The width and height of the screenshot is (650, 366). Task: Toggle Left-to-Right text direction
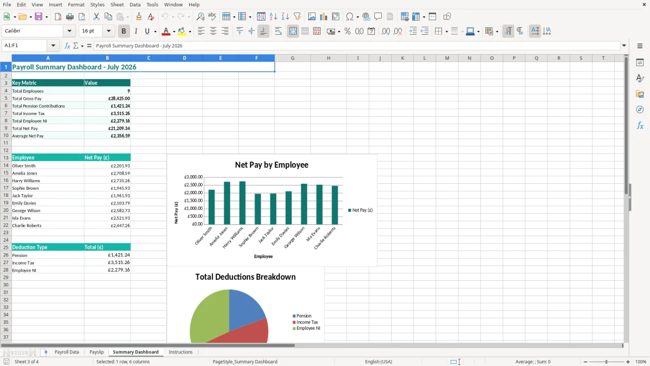(x=508, y=31)
